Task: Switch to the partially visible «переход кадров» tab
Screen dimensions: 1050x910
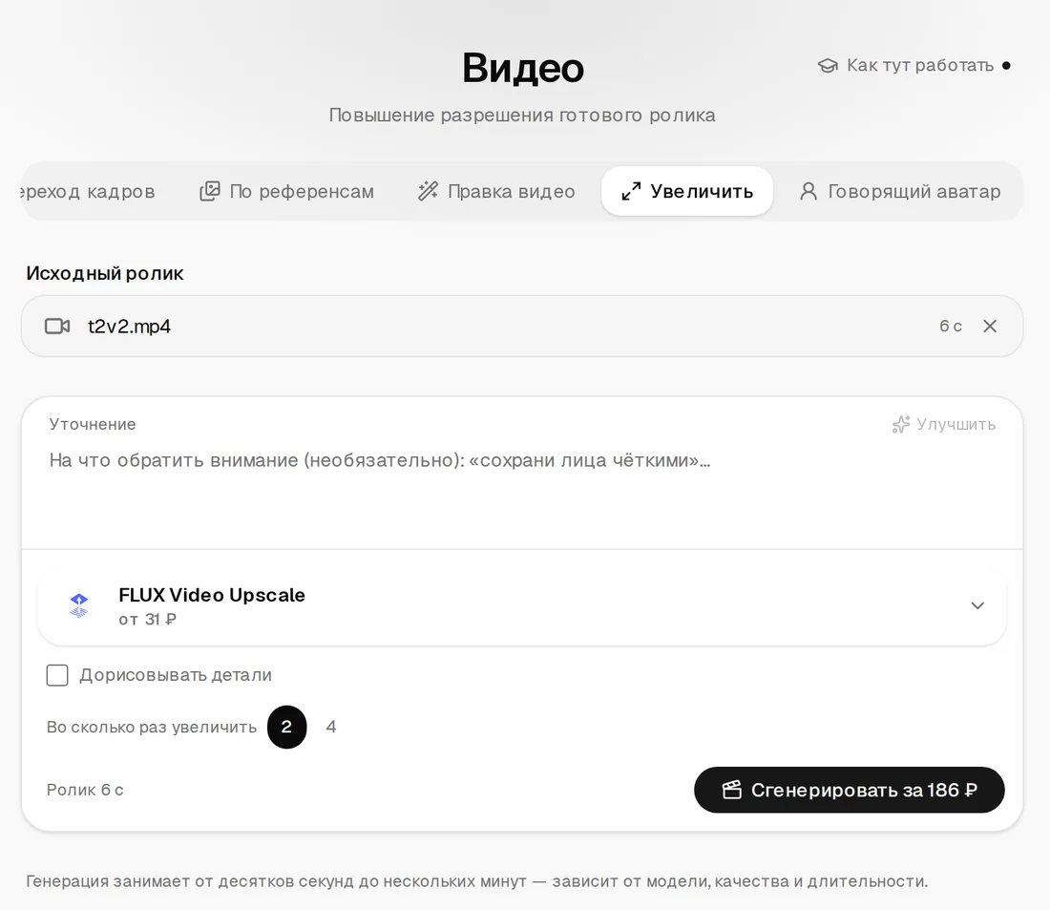Action: tap(88, 191)
